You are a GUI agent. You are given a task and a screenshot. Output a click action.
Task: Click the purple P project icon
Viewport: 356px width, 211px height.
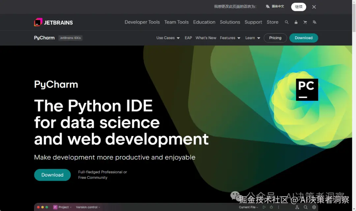pos(55,207)
